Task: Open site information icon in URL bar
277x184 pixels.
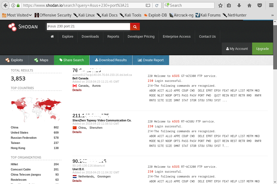Action: tap(13, 5)
